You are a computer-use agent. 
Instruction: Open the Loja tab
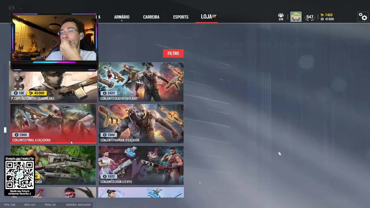click(x=206, y=17)
